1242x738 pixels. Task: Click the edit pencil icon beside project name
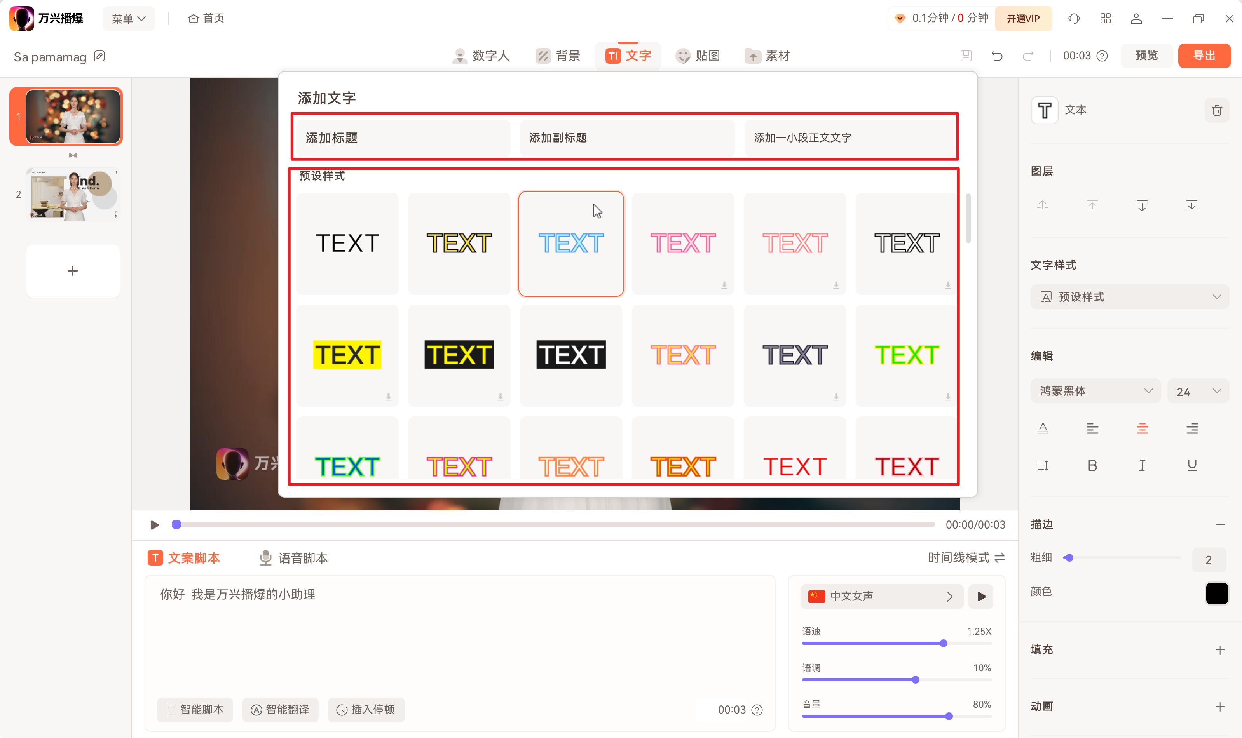(99, 56)
